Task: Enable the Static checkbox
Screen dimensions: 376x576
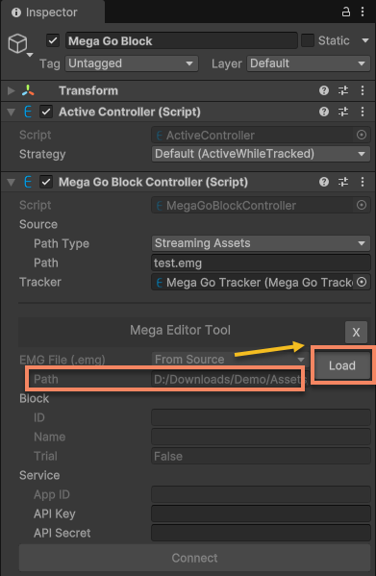Action: tap(308, 40)
